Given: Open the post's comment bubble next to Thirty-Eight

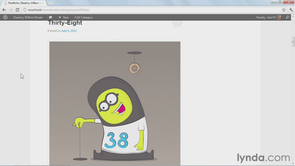Looking at the screenshot, I should [177, 24].
